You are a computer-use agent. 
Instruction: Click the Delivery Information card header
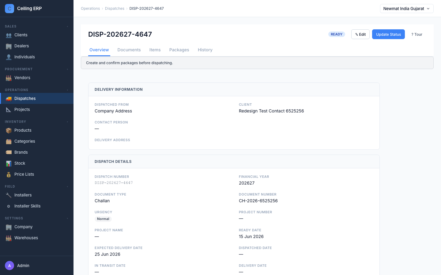coord(234,90)
